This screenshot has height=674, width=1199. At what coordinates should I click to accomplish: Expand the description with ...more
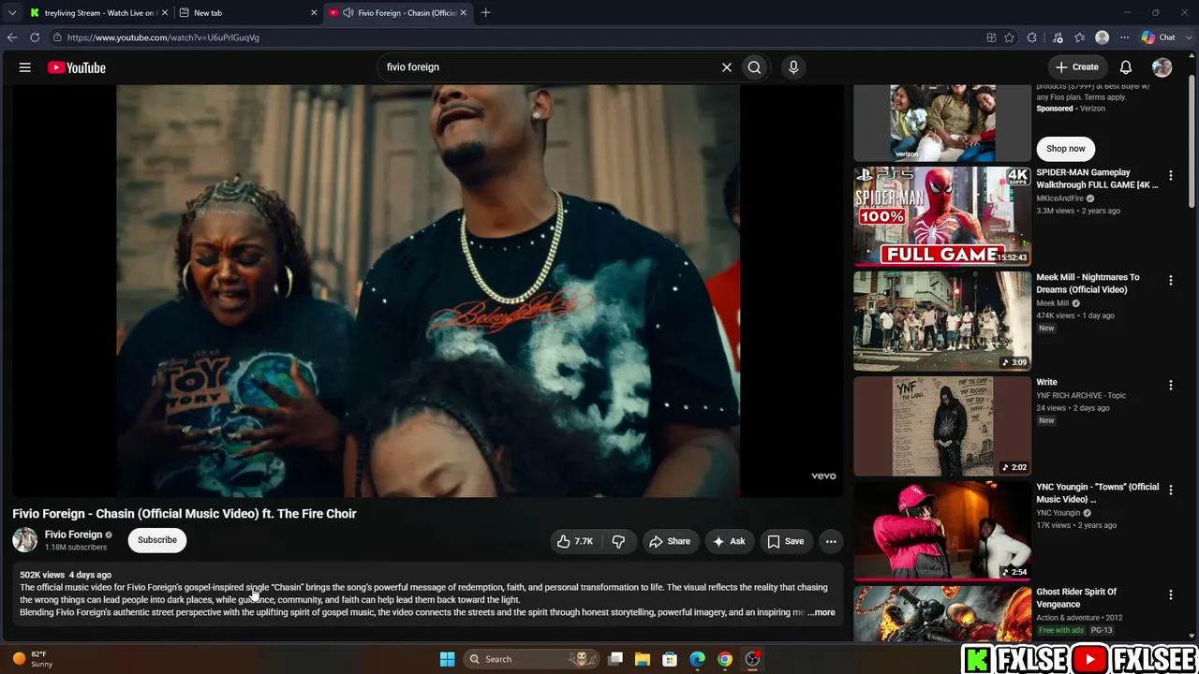(x=822, y=613)
